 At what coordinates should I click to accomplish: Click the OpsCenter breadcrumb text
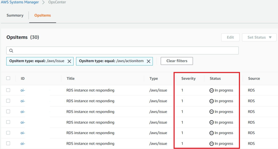[57, 2]
